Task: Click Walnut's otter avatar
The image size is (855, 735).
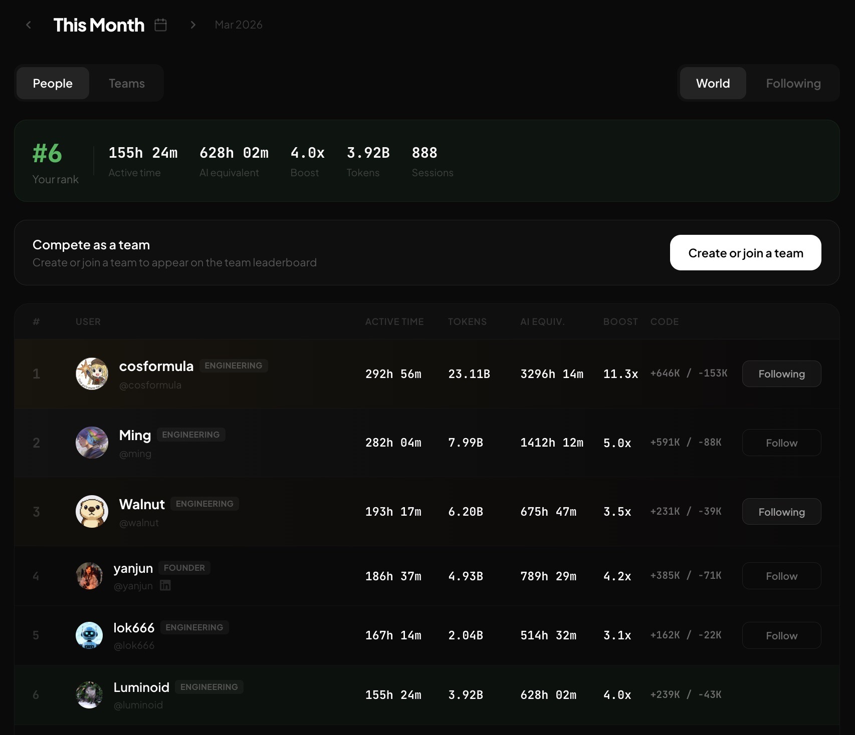Action: click(92, 511)
